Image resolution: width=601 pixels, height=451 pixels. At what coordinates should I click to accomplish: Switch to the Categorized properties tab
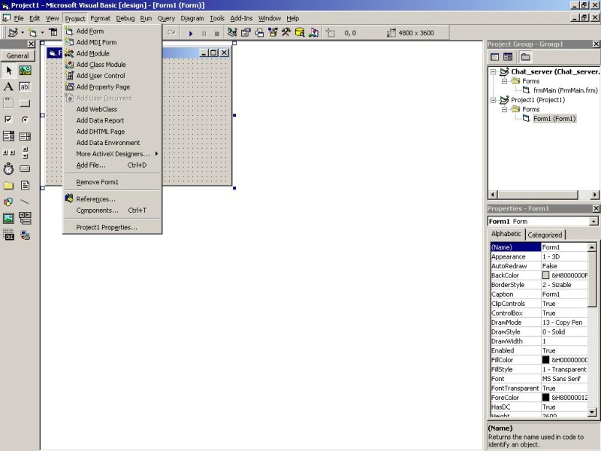point(545,235)
